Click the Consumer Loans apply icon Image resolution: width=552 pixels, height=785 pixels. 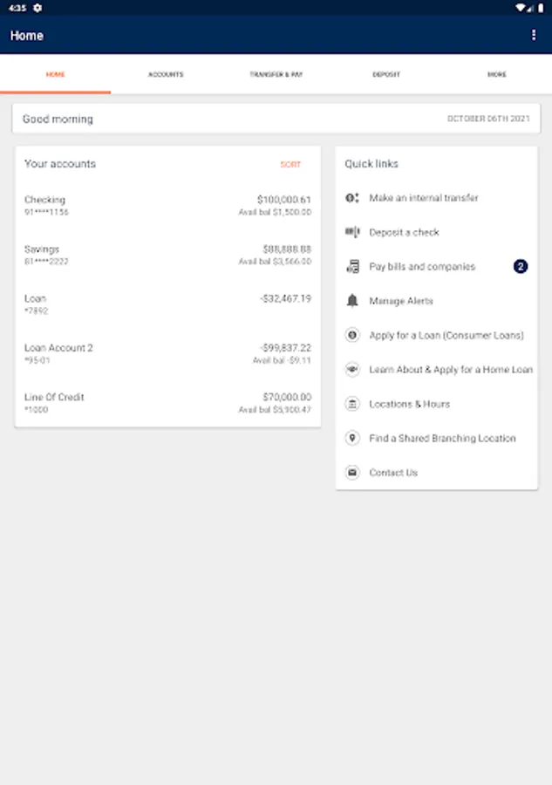click(352, 335)
